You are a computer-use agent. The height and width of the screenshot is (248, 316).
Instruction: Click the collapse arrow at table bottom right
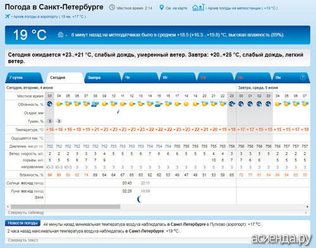[306, 213]
